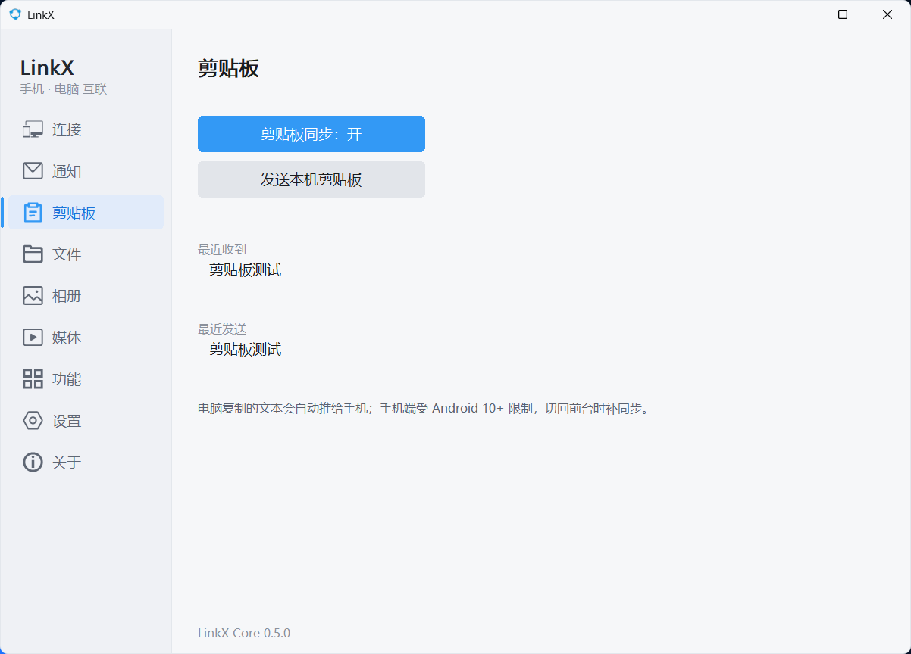Click the 手机 · 电脑 互联 subtitle
This screenshot has height=654, width=911.
(64, 89)
